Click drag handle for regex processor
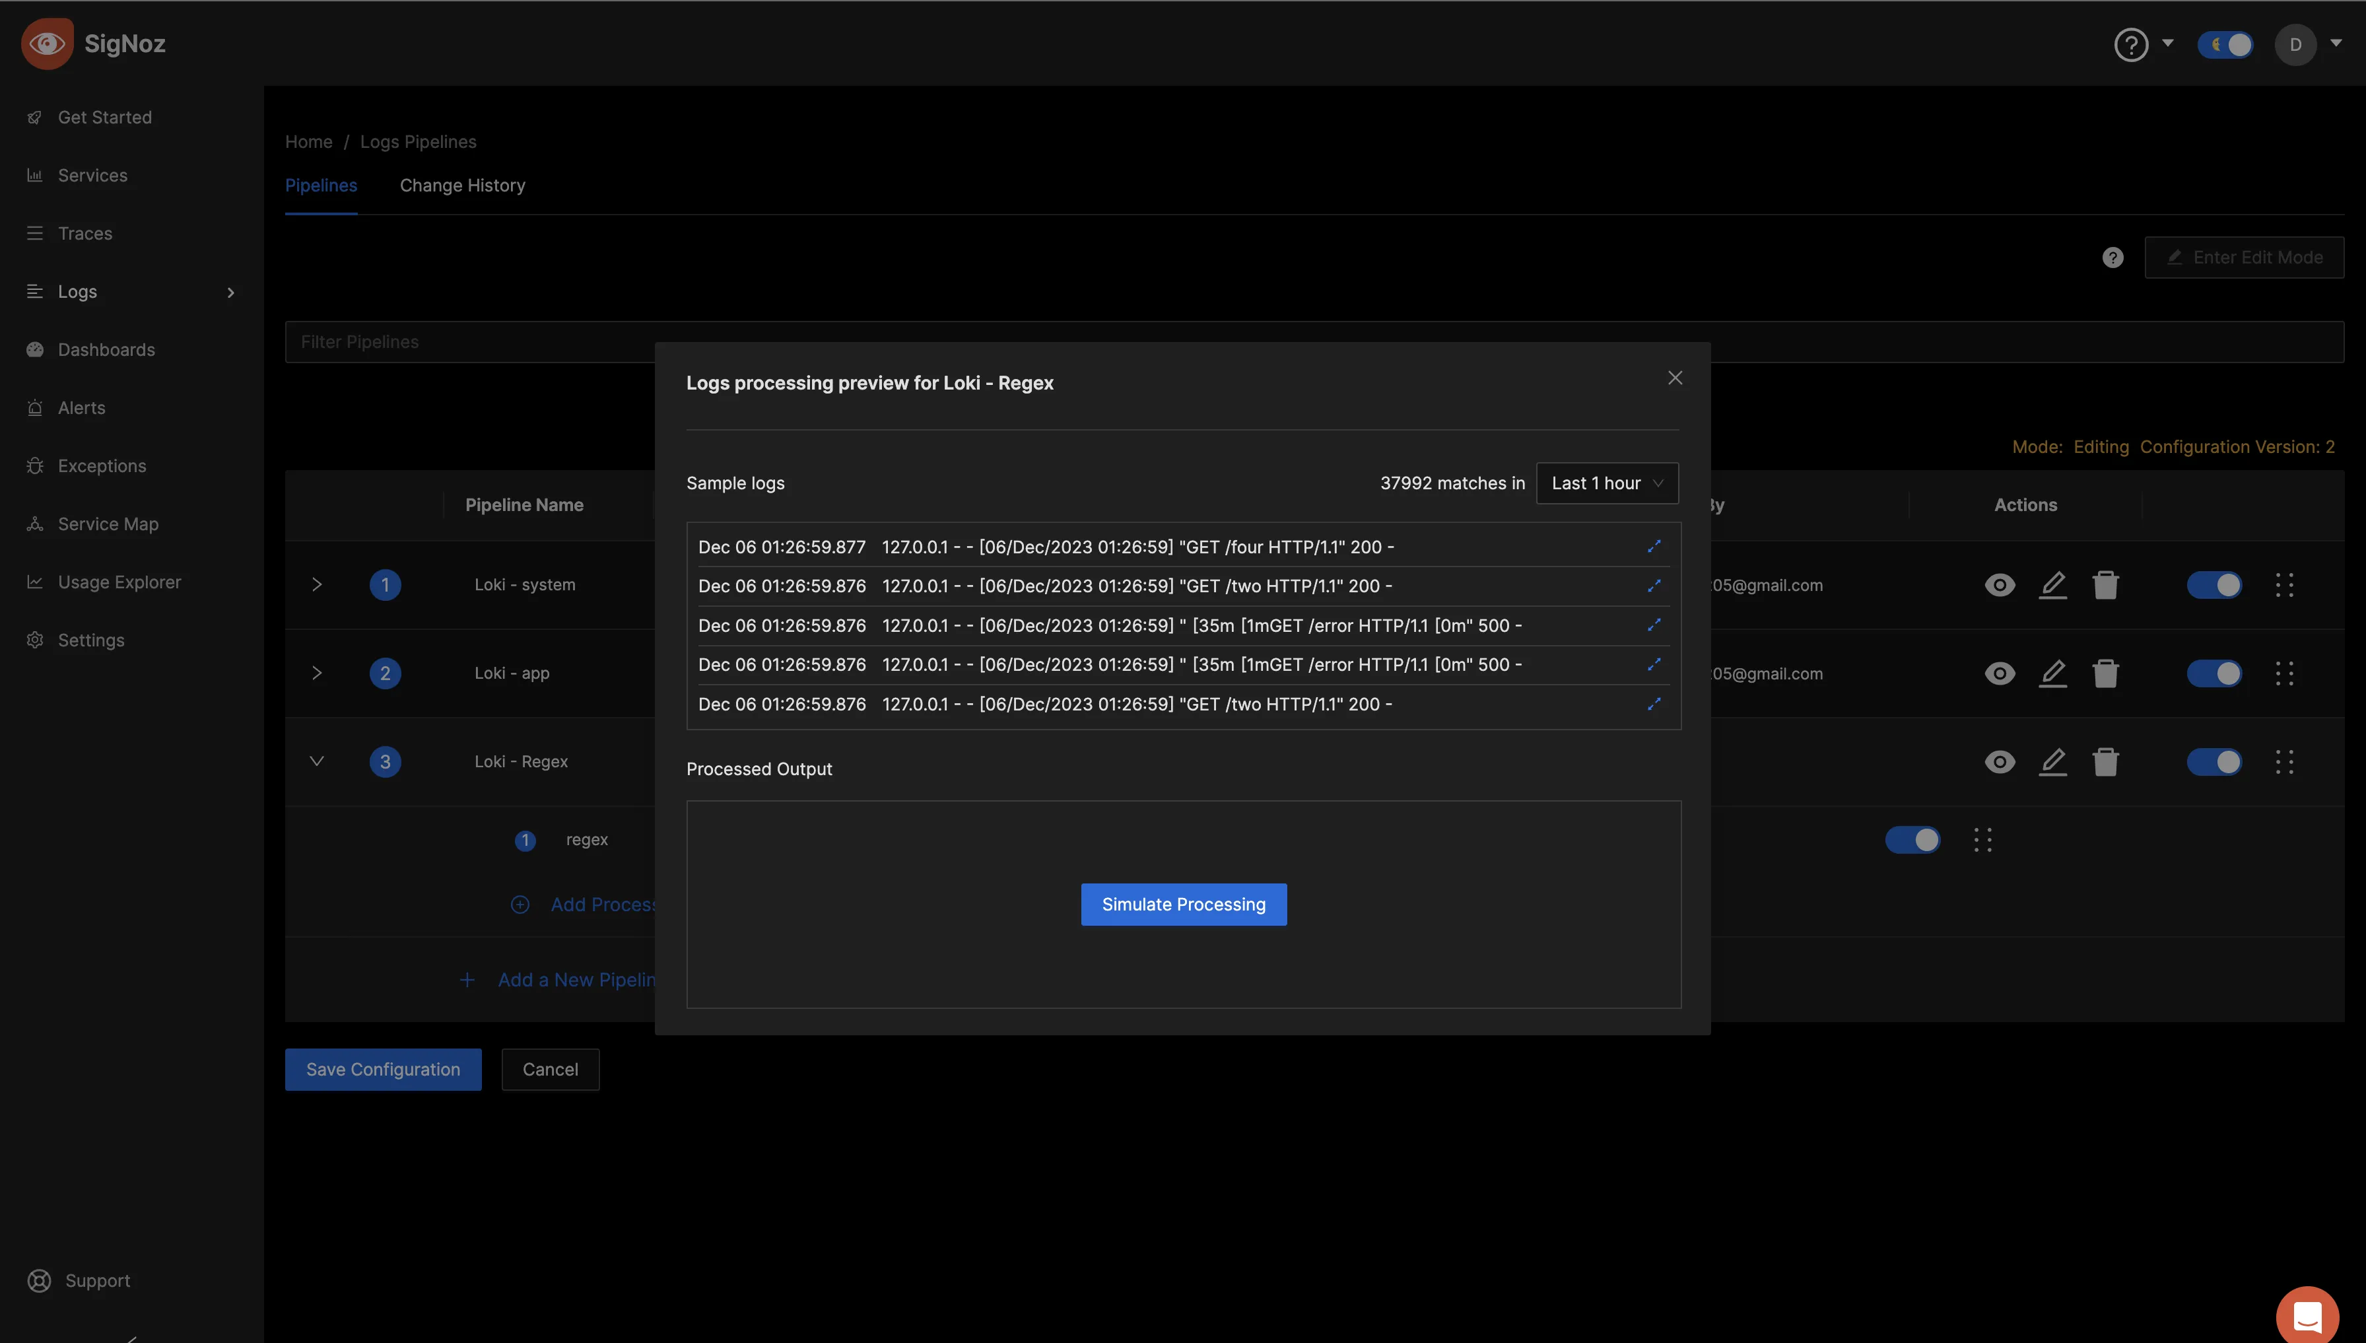The image size is (2366, 1343). [1982, 839]
